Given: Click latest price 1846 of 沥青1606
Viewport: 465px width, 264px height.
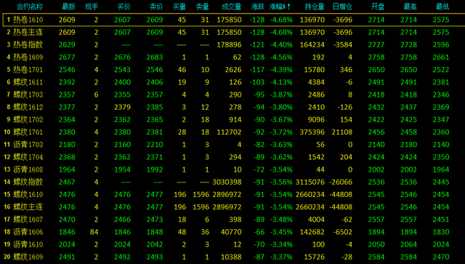Looking at the screenshot, I should coord(67,231).
